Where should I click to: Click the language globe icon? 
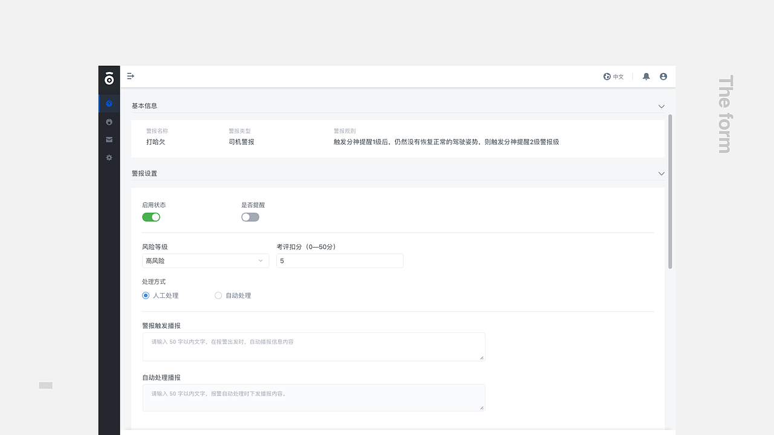pos(607,77)
